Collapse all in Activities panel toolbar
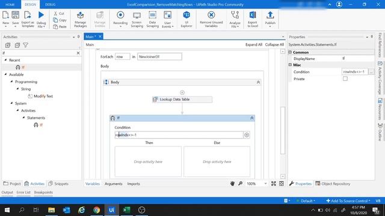Viewport: 385px width, 216px height. (17, 45)
